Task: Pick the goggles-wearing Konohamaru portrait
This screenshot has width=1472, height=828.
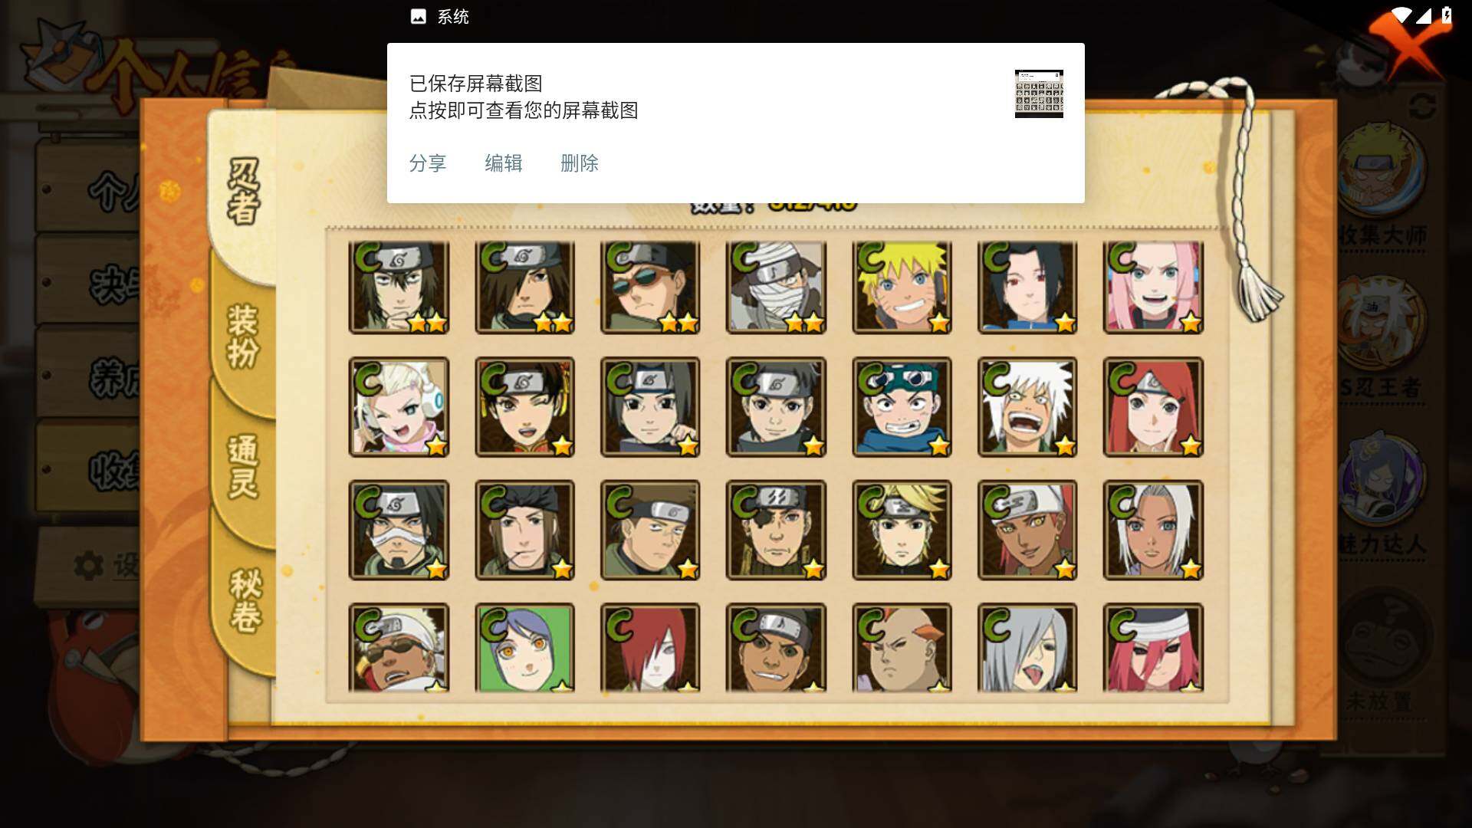Action: pyautogui.click(x=902, y=407)
